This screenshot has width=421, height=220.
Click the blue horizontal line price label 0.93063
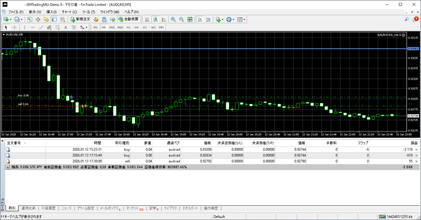coord(413,49)
